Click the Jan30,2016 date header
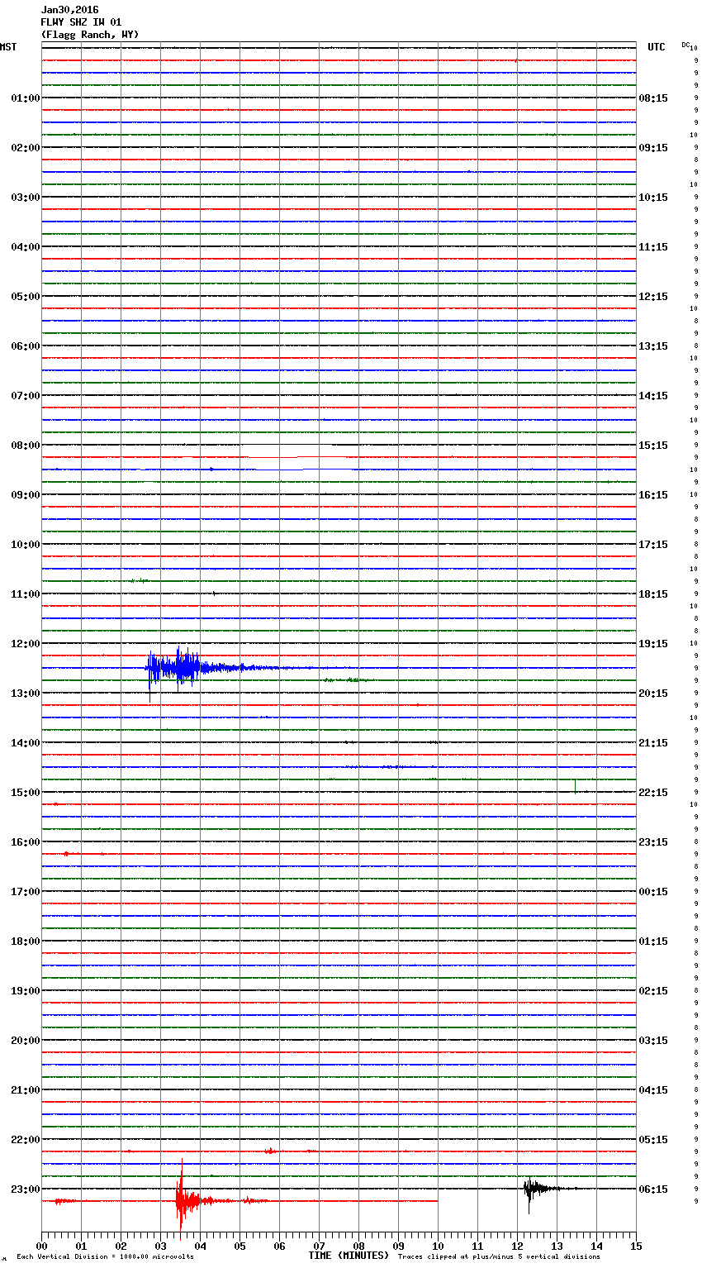The image size is (702, 1268). (69, 10)
